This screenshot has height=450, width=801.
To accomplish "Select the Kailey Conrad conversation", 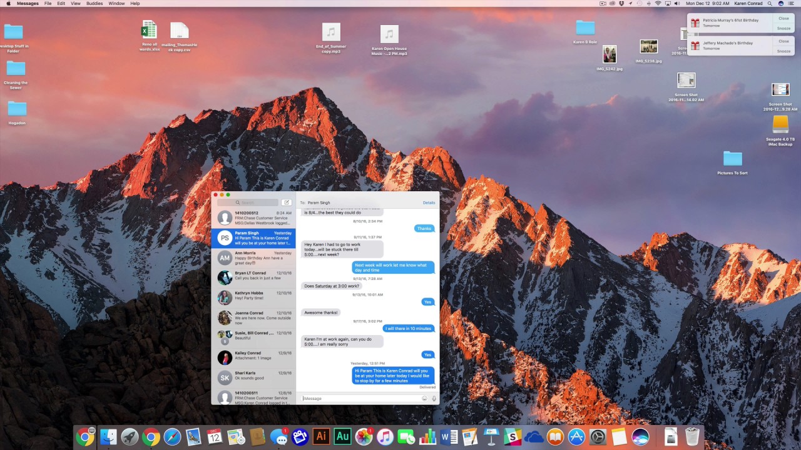I will coord(253,357).
